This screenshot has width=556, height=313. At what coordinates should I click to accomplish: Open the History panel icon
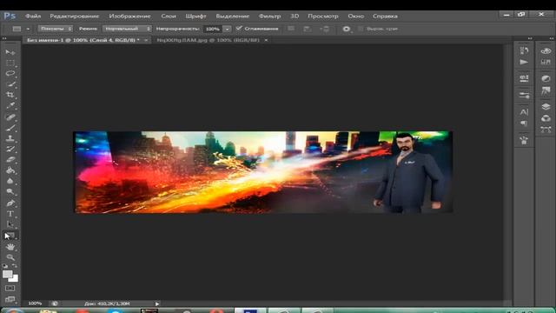coord(524,50)
